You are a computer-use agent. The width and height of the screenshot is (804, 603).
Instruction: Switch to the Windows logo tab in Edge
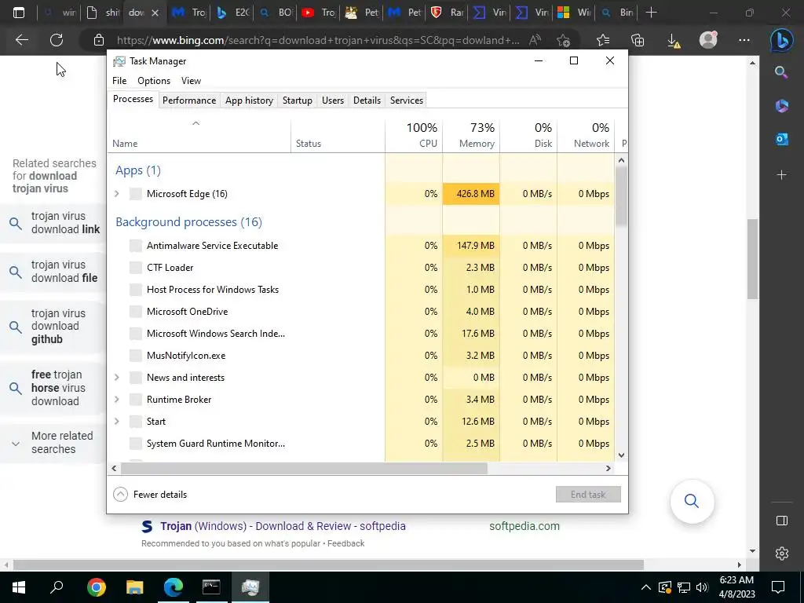[x=573, y=13]
